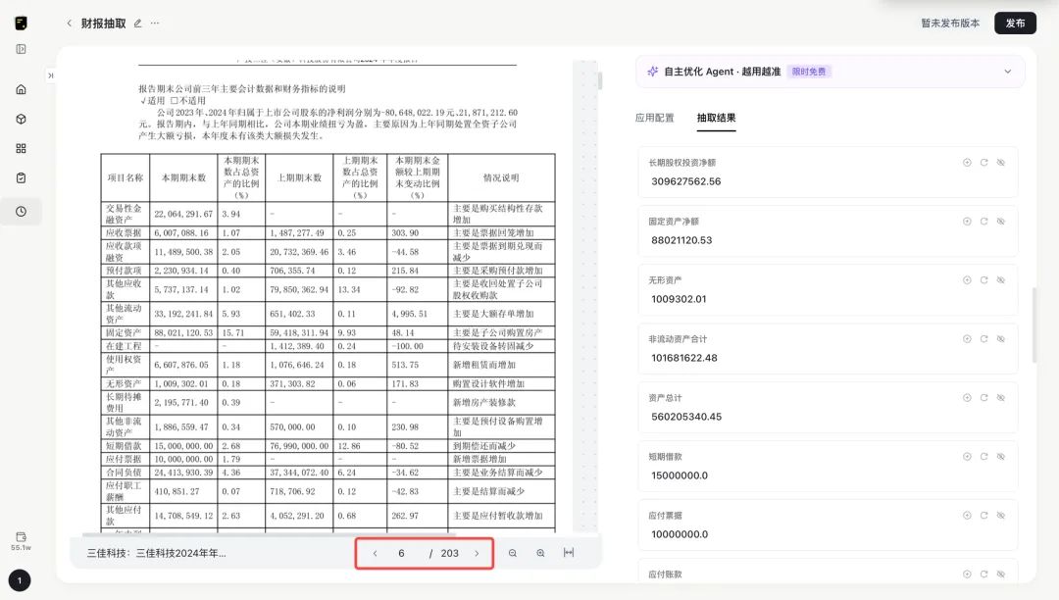Viewport: 1059px width, 600px height.
Task: Click value 309627562.56
Action: click(x=685, y=181)
